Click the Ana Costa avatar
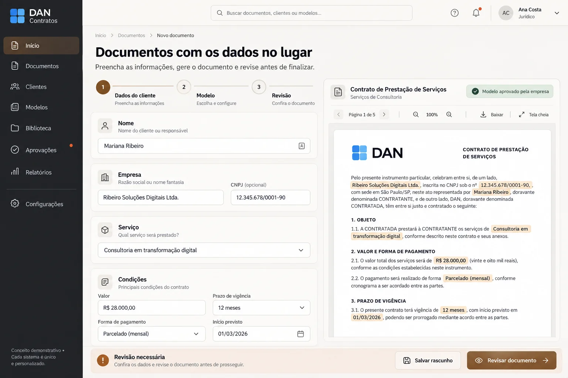 point(506,13)
